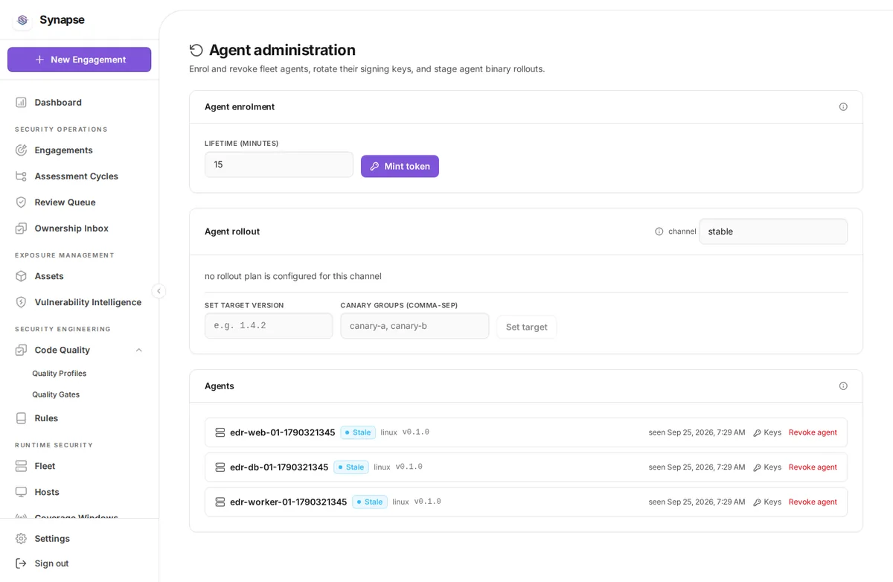Image resolution: width=893 pixels, height=582 pixels.
Task: Revoke agent edr-worker-01-1790321345
Action: [813, 502]
